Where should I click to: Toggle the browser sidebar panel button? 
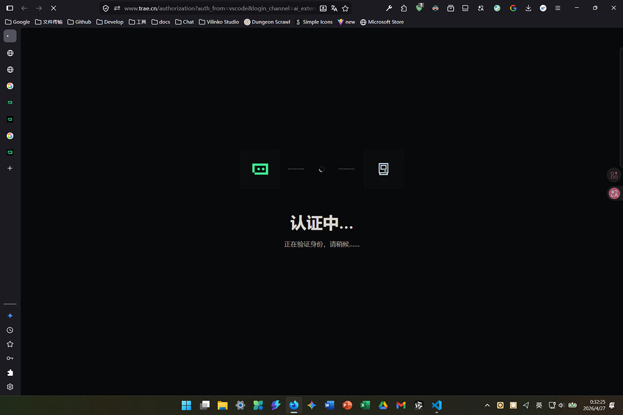(x=10, y=8)
